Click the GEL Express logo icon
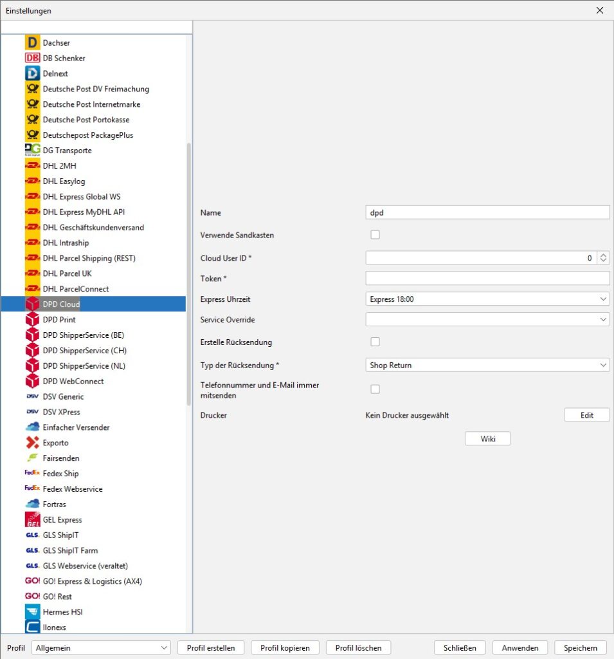The image size is (614, 659). [x=32, y=519]
